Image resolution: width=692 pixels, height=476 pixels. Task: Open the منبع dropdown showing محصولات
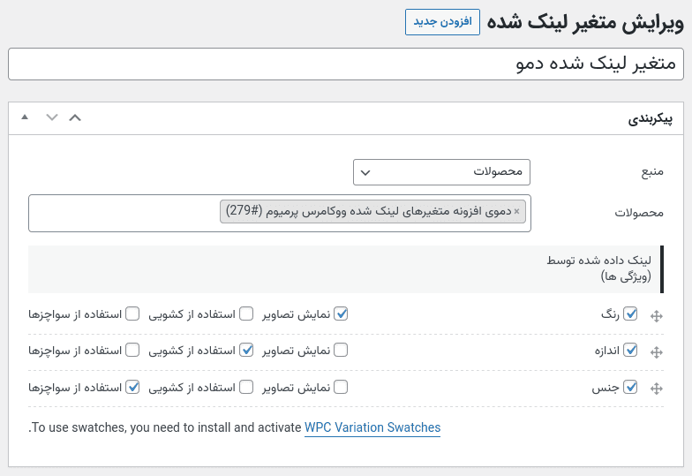coord(441,172)
